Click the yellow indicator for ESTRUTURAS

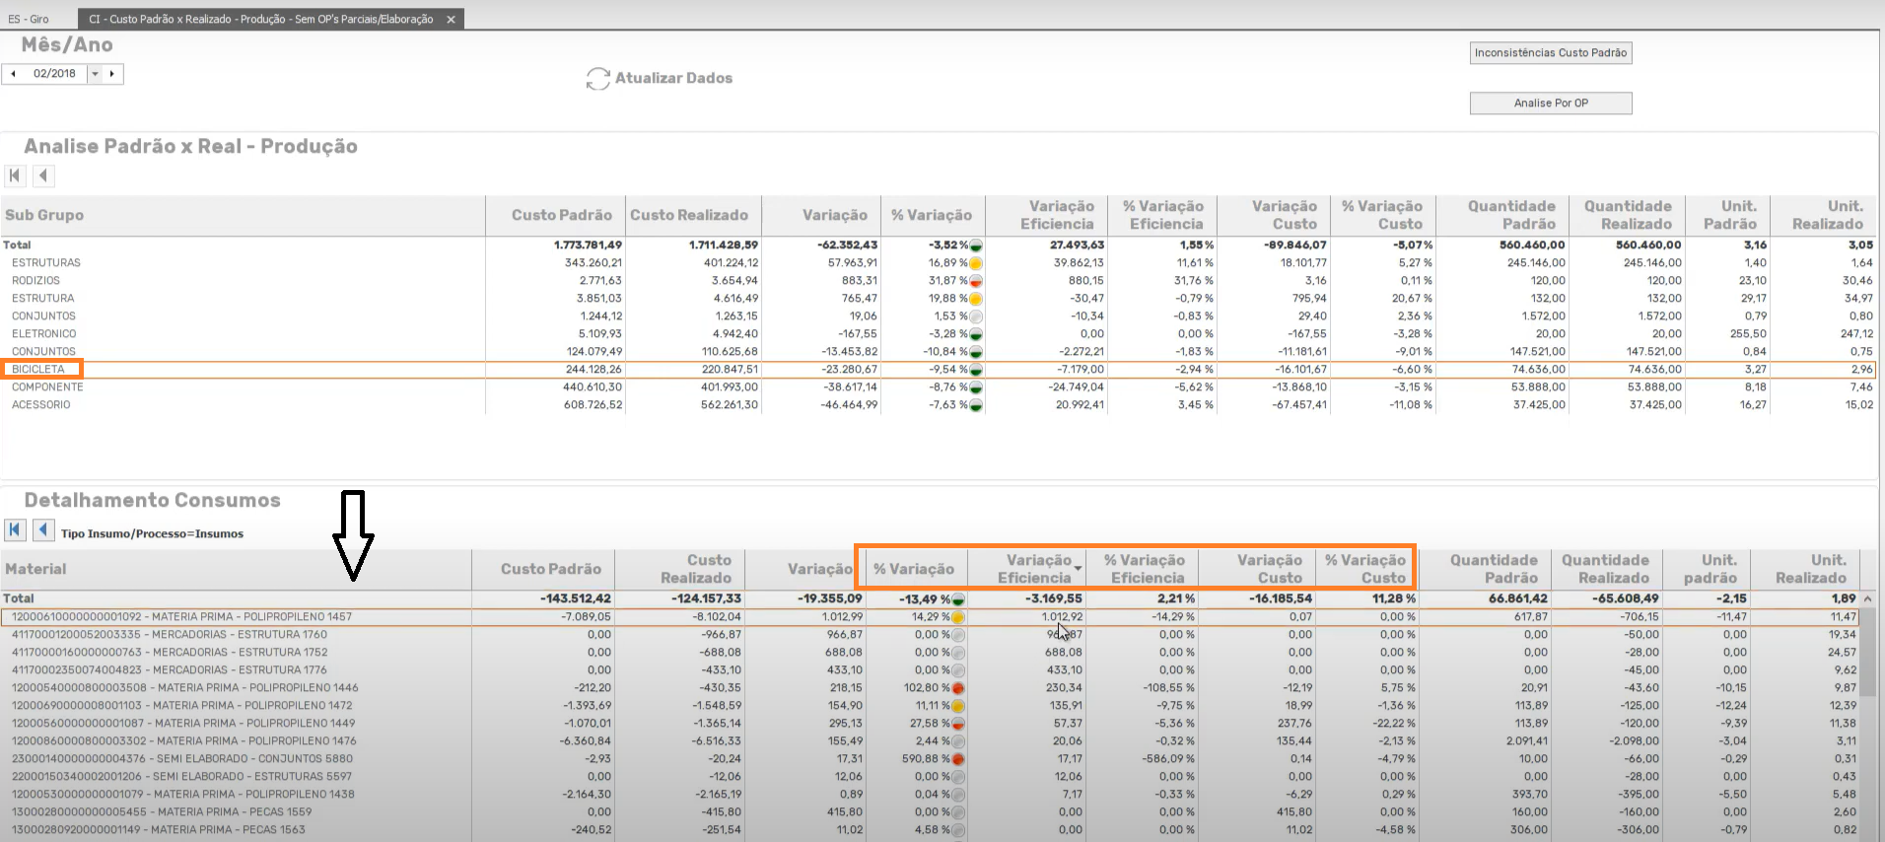[976, 263]
